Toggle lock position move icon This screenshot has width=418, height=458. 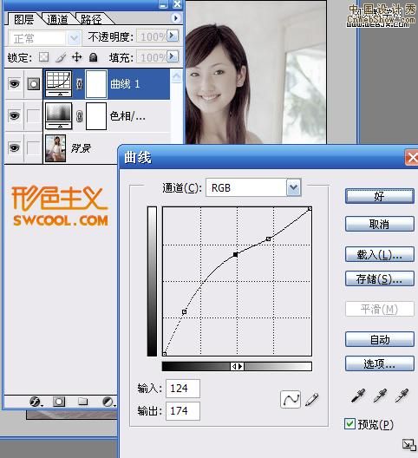[77, 57]
